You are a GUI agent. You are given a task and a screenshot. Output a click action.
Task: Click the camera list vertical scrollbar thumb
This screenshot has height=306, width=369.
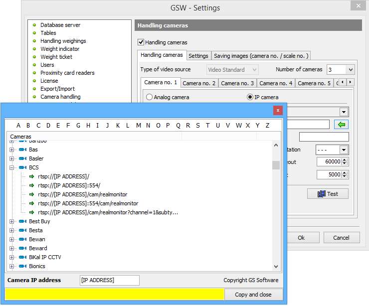tap(276, 165)
